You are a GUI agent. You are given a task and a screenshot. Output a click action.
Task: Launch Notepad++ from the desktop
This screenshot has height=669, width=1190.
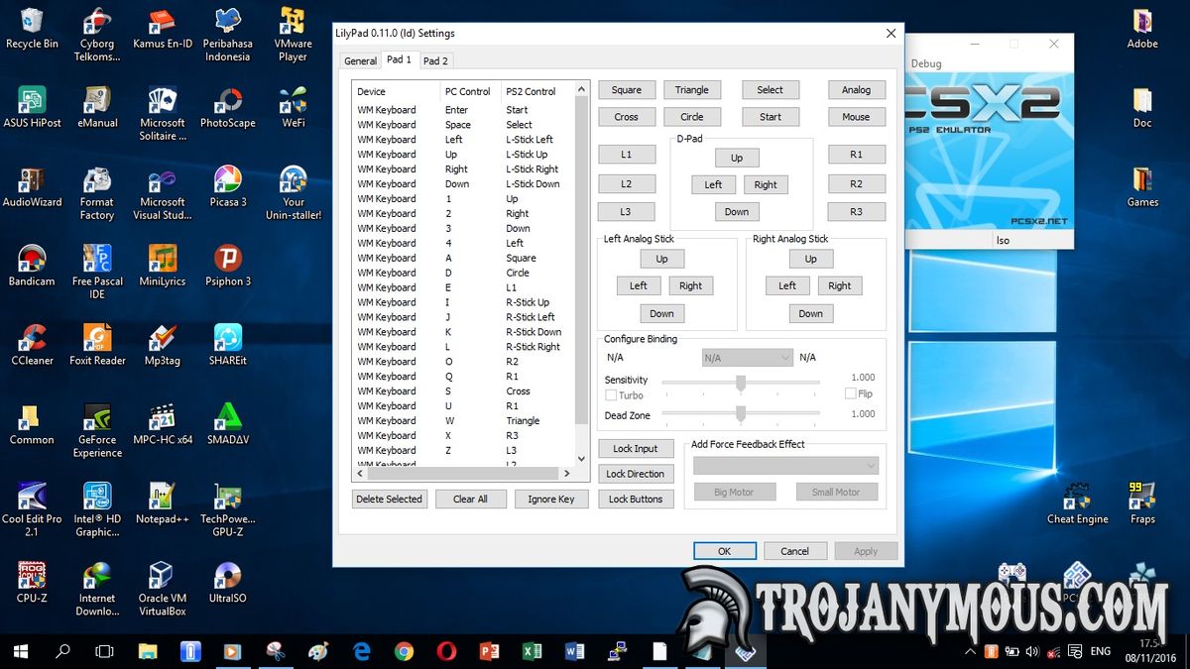click(163, 503)
